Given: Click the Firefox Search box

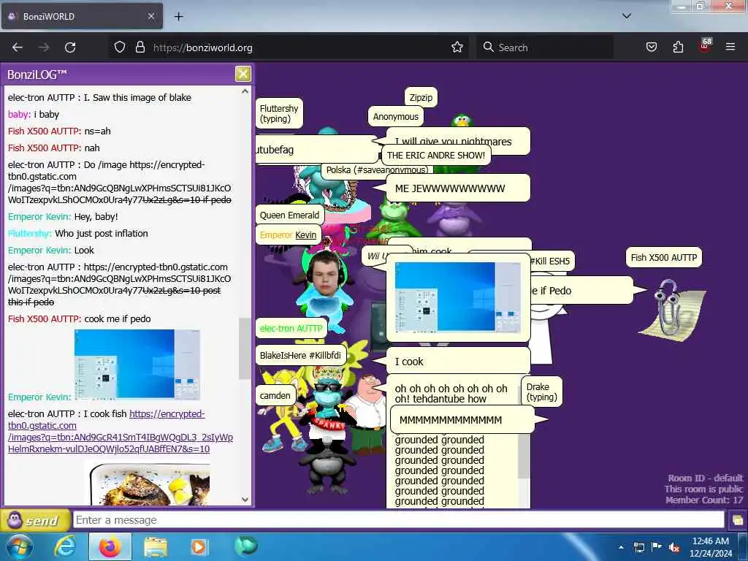Looking at the screenshot, I should [545, 47].
